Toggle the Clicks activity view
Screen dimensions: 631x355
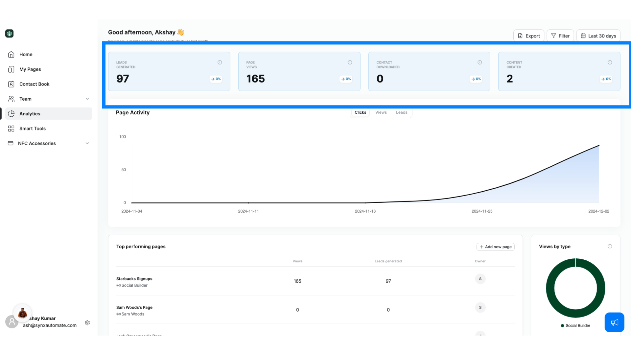pos(360,112)
